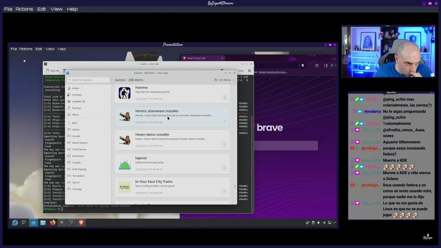Open the View menu in Presentation window

(50, 49)
